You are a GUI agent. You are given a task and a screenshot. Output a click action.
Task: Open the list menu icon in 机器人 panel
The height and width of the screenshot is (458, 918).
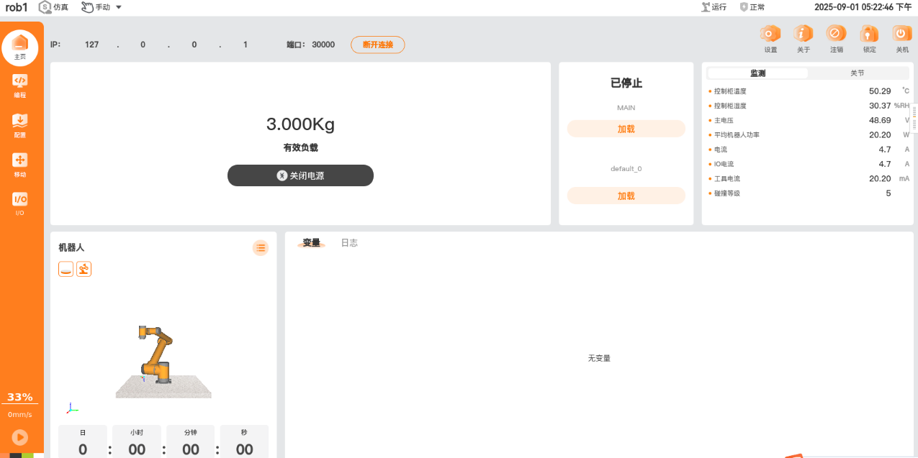click(261, 248)
